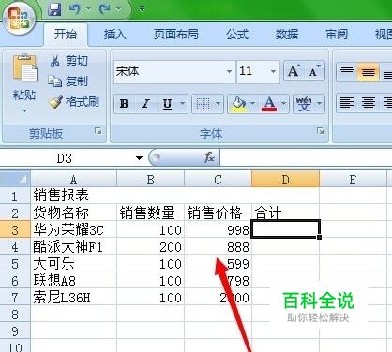Apply red font color
The height and width of the screenshot is (352, 392).
(269, 104)
